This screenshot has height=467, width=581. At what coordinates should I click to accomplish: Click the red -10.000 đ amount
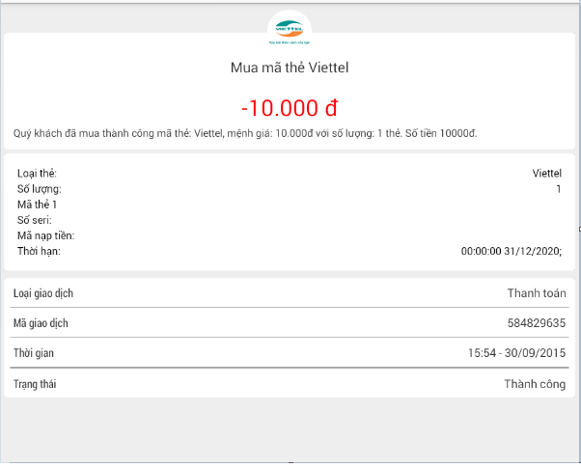click(x=290, y=108)
